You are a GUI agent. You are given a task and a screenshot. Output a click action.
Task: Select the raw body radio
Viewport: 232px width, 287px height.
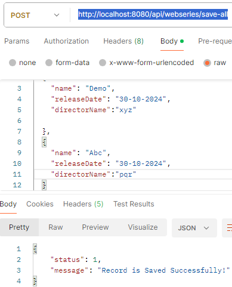coord(207,63)
